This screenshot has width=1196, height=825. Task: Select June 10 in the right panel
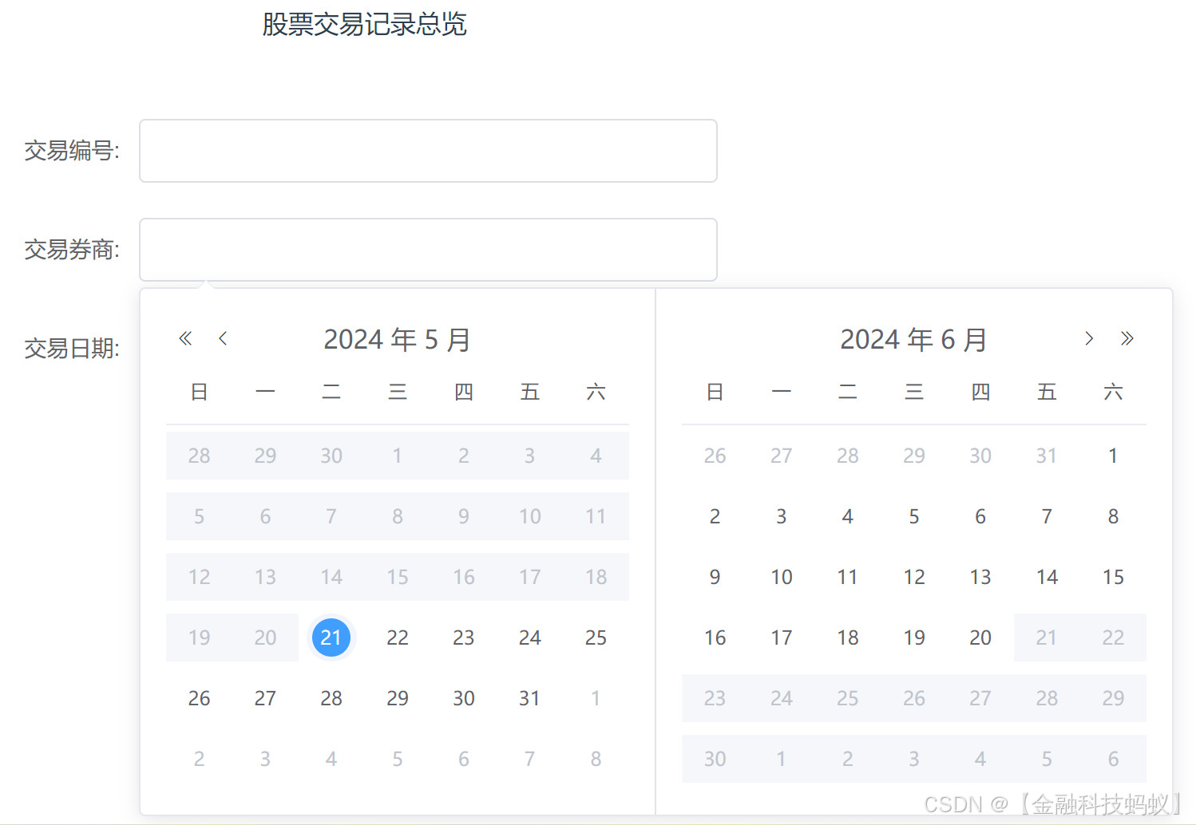pos(782,577)
